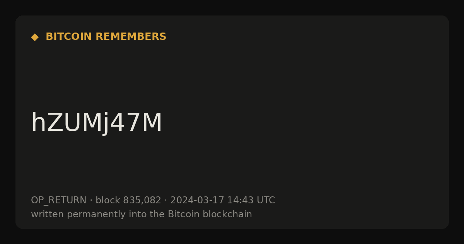Click the orange diamond icon
The height and width of the screenshot is (244, 464).
(x=35, y=37)
